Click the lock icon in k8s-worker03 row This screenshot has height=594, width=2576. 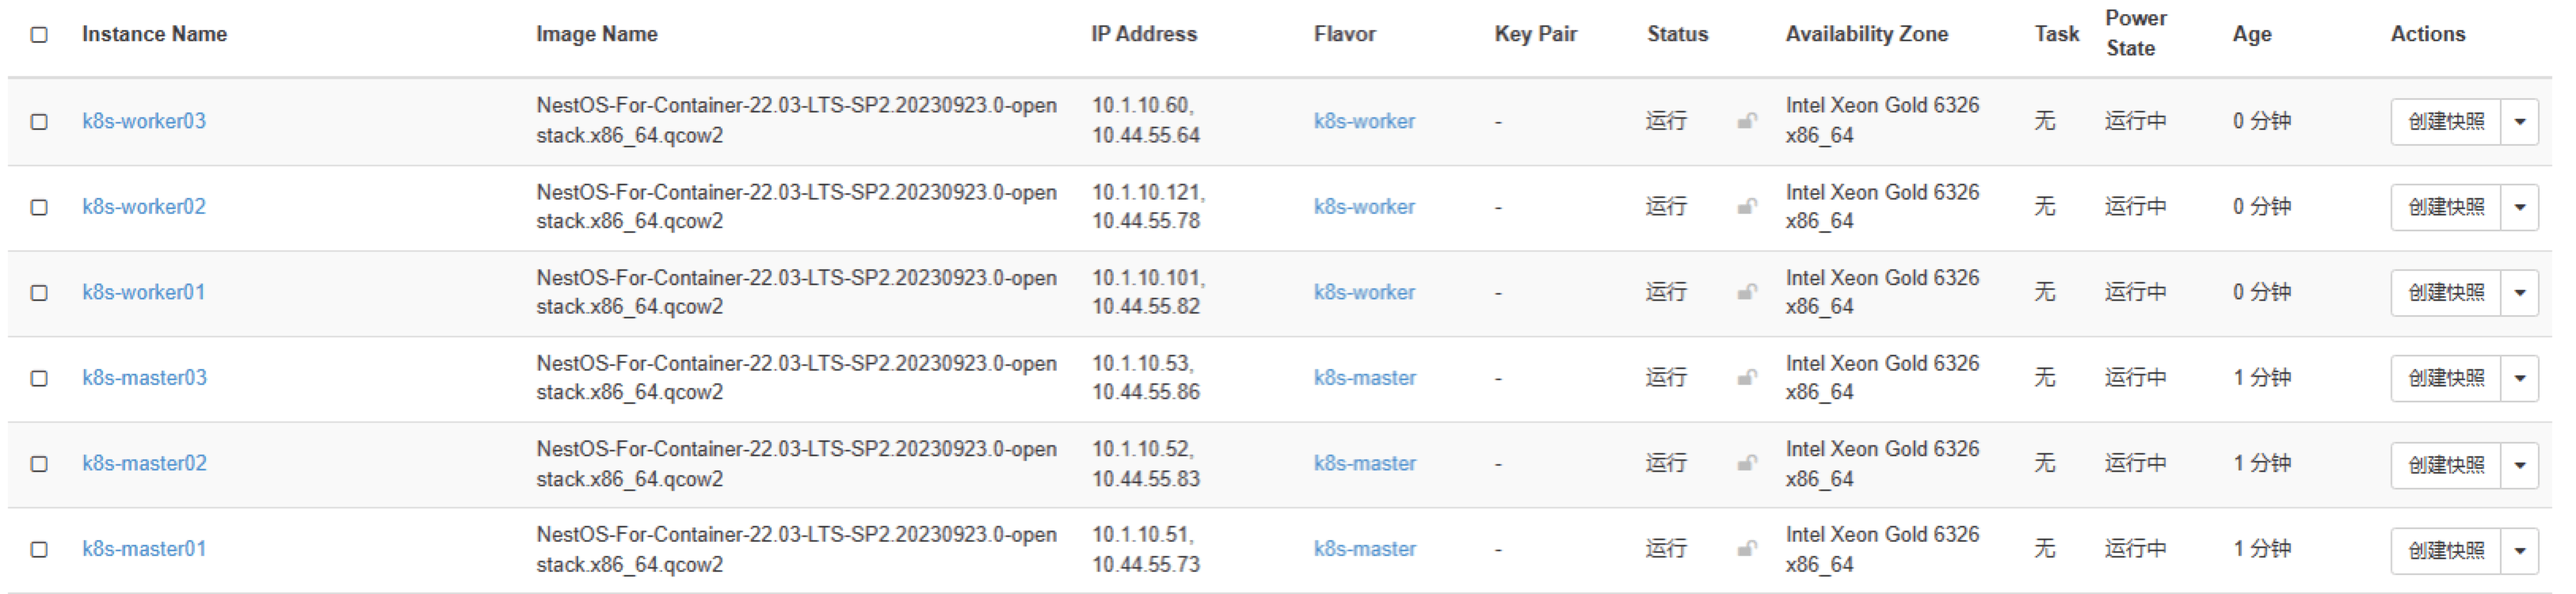click(x=1747, y=121)
